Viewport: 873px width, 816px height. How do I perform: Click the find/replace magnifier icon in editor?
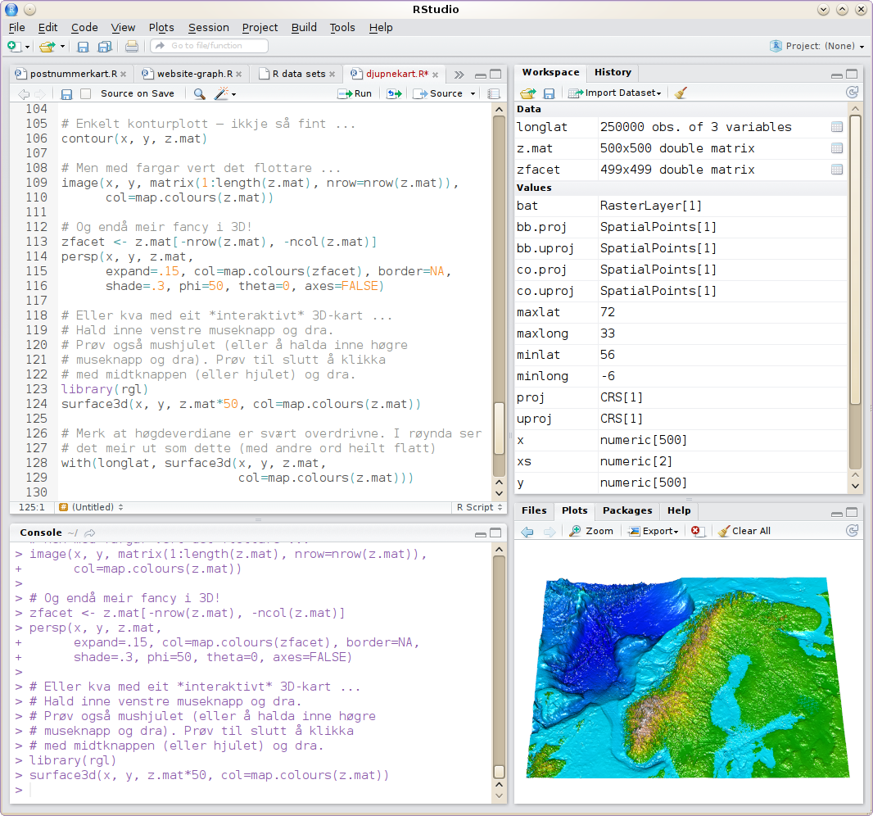pyautogui.click(x=199, y=93)
